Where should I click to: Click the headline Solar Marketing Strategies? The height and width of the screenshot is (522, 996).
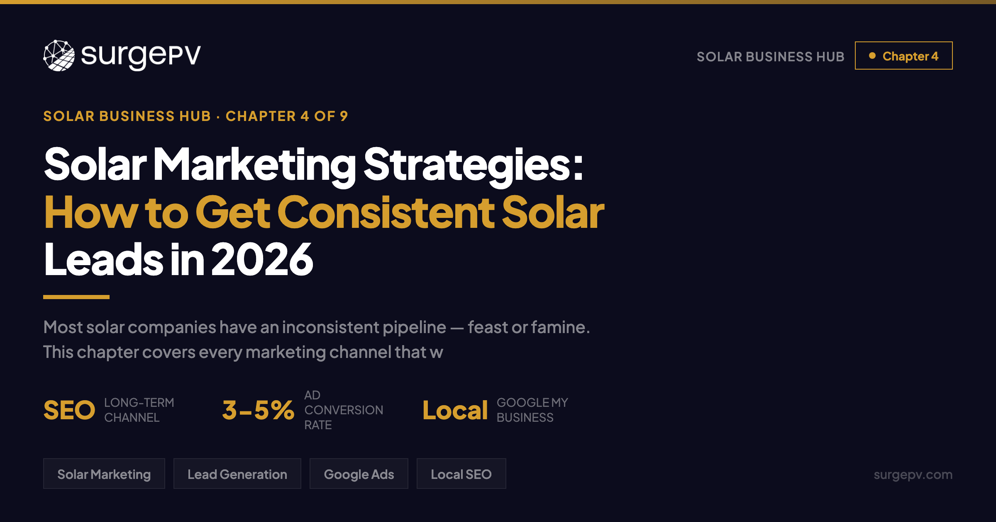point(313,166)
